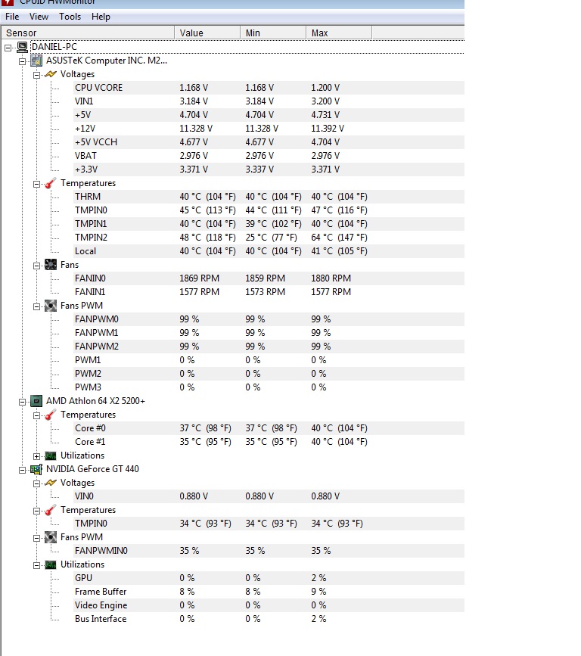Viewport: 581px width, 656px height.
Task: Click the CPU Utilizations chart icon
Action: (51, 455)
